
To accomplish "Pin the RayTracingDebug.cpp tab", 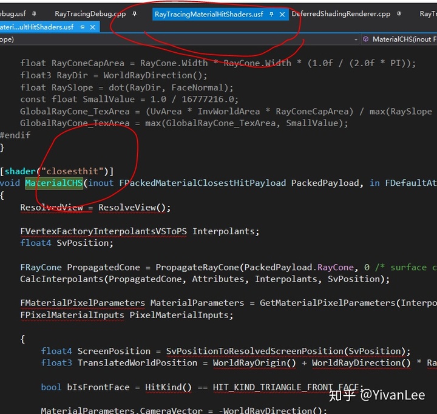I will (x=135, y=14).
